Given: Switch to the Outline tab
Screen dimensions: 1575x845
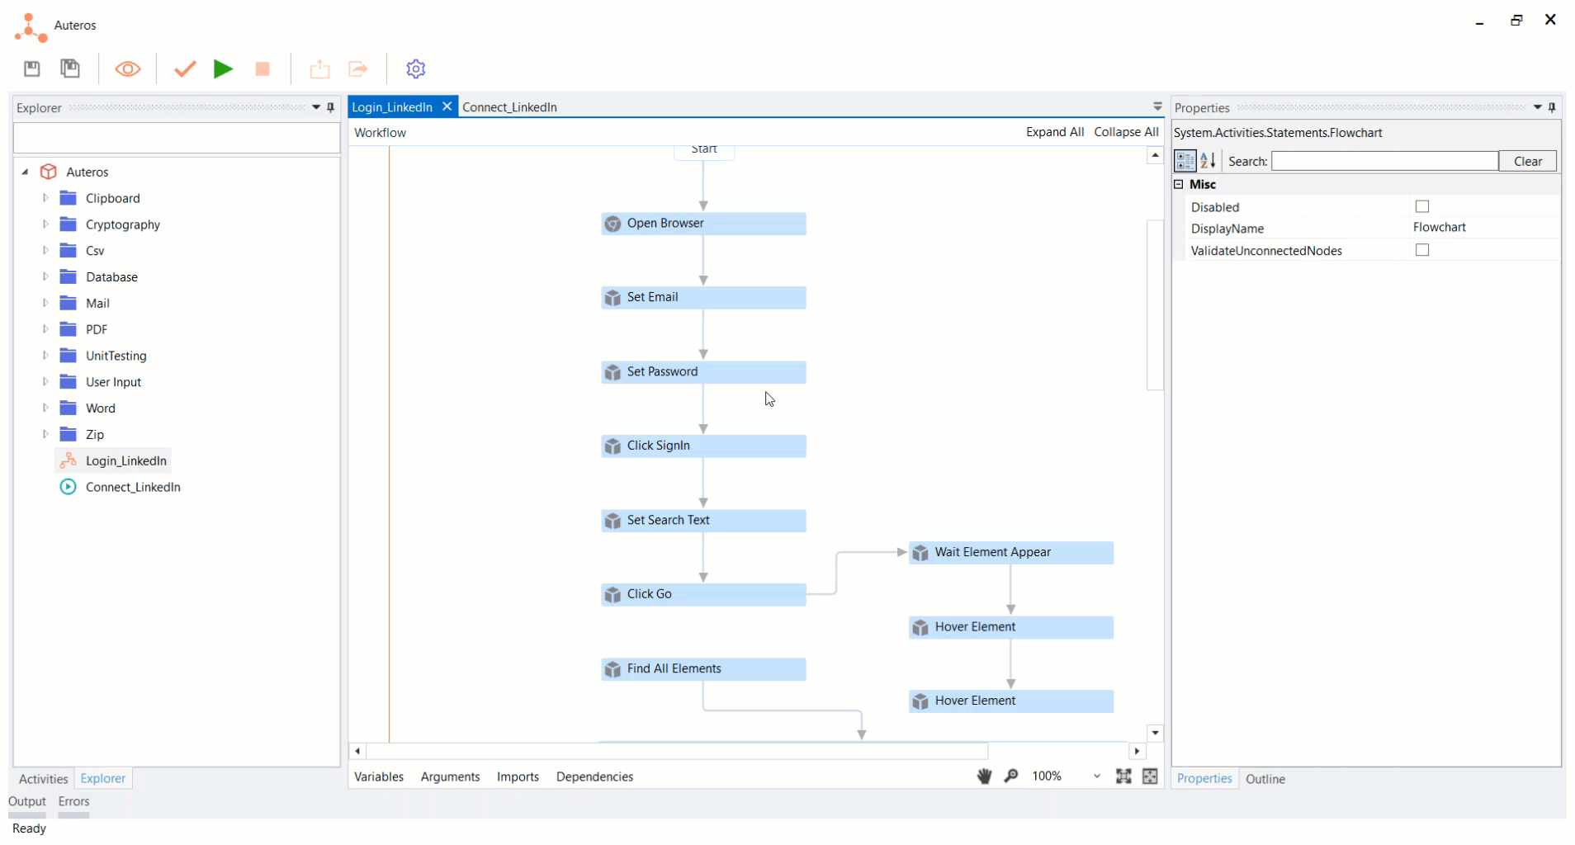Looking at the screenshot, I should click(x=1265, y=779).
